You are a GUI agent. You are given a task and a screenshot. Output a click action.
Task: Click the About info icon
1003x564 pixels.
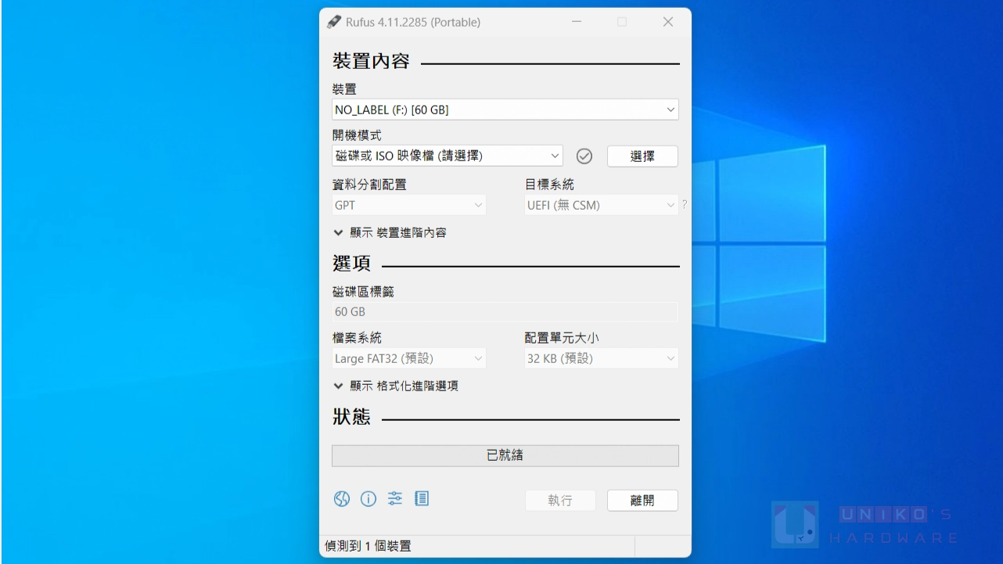[368, 499]
